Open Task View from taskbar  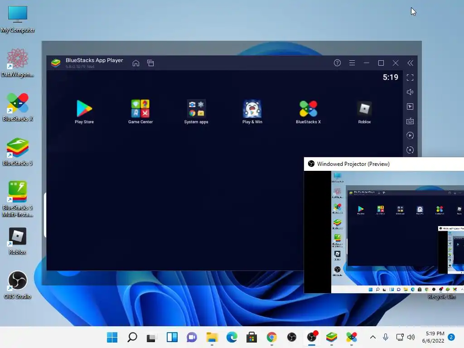point(151,337)
